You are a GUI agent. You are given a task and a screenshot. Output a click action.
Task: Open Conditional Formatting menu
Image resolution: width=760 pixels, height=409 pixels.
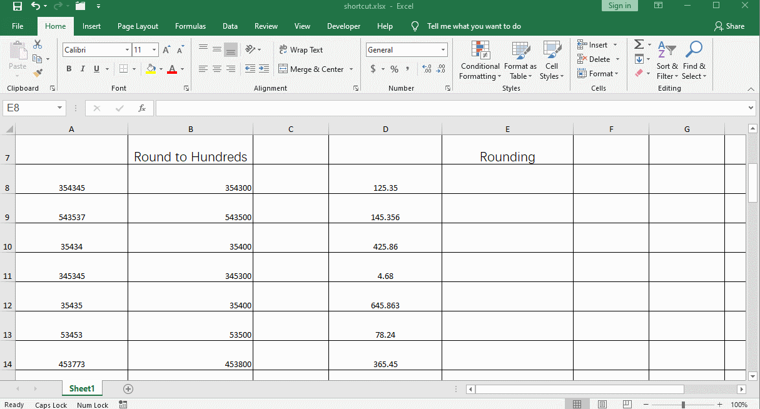click(480, 60)
